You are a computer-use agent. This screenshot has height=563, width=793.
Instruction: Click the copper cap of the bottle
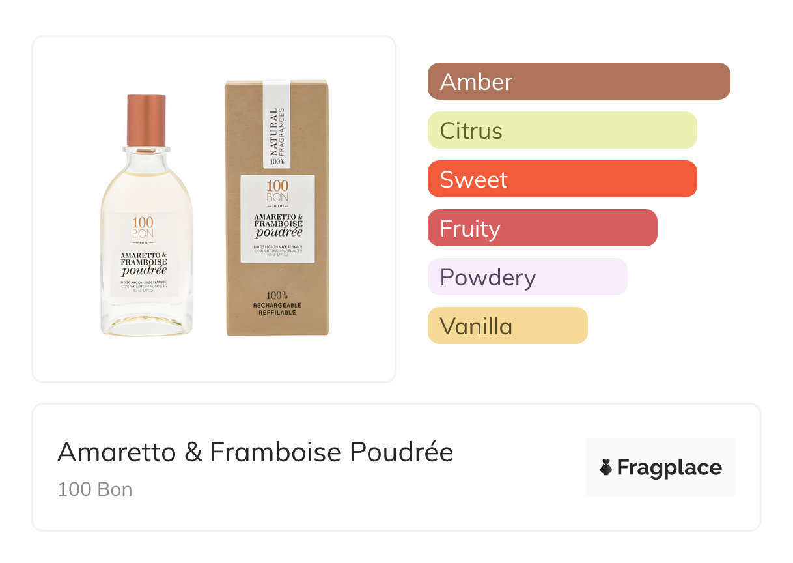pos(146,121)
